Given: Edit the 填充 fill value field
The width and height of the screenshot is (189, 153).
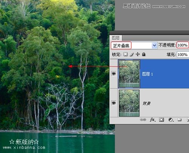Looking at the screenshot, I should [x=183, y=54].
